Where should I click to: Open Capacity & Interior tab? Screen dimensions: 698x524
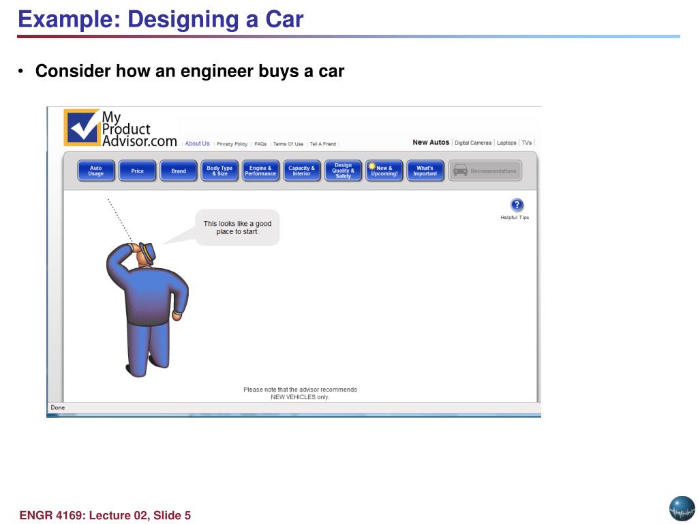coord(301,171)
